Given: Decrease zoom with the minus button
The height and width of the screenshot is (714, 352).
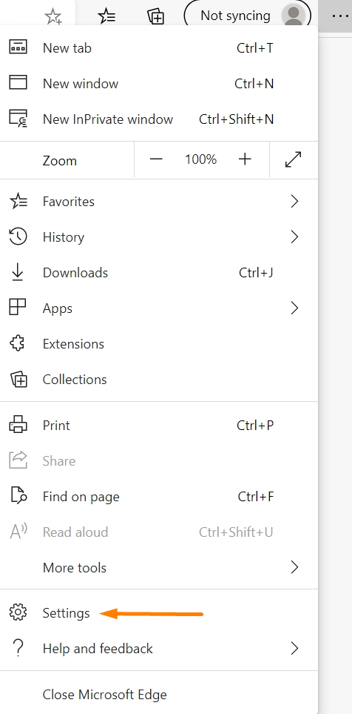Looking at the screenshot, I should [x=156, y=159].
